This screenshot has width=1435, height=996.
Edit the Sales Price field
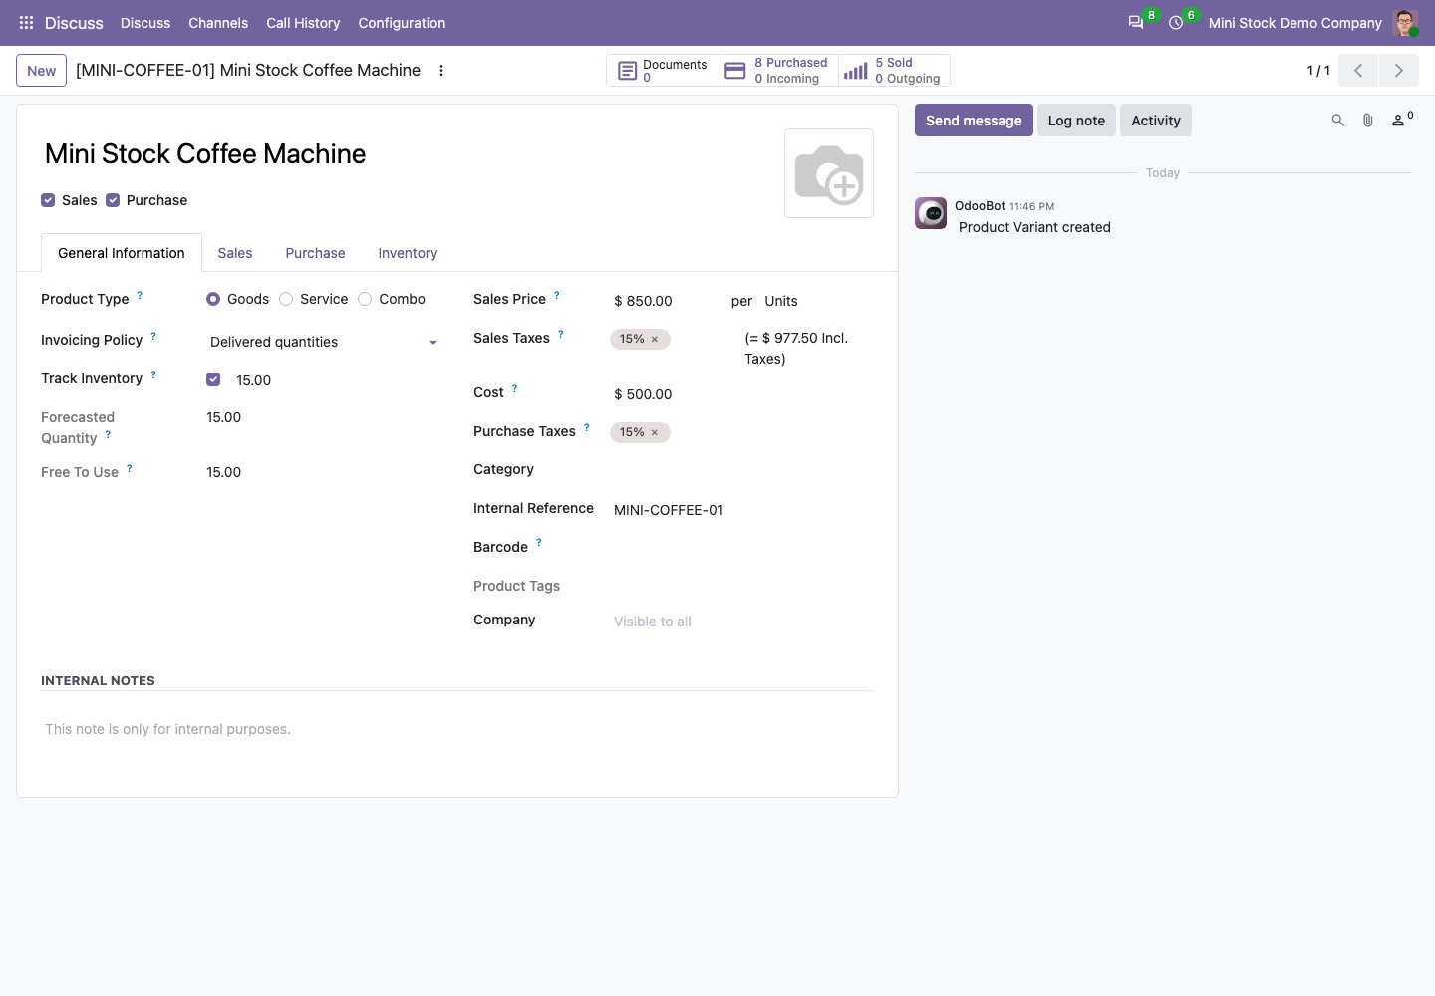(666, 301)
